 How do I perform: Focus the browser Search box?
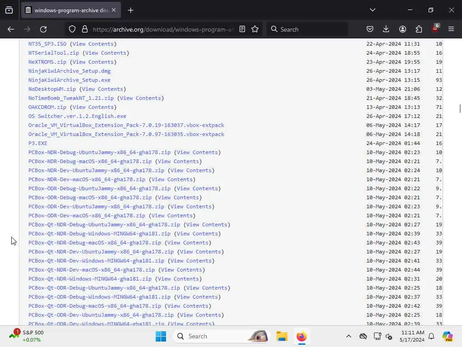pyautogui.click(x=307, y=29)
